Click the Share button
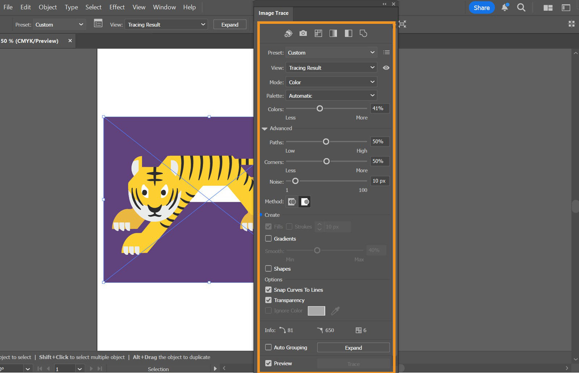The height and width of the screenshot is (373, 579). tap(481, 7)
